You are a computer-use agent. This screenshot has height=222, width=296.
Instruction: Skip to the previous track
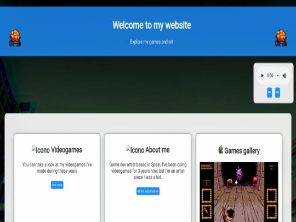click(x=269, y=93)
